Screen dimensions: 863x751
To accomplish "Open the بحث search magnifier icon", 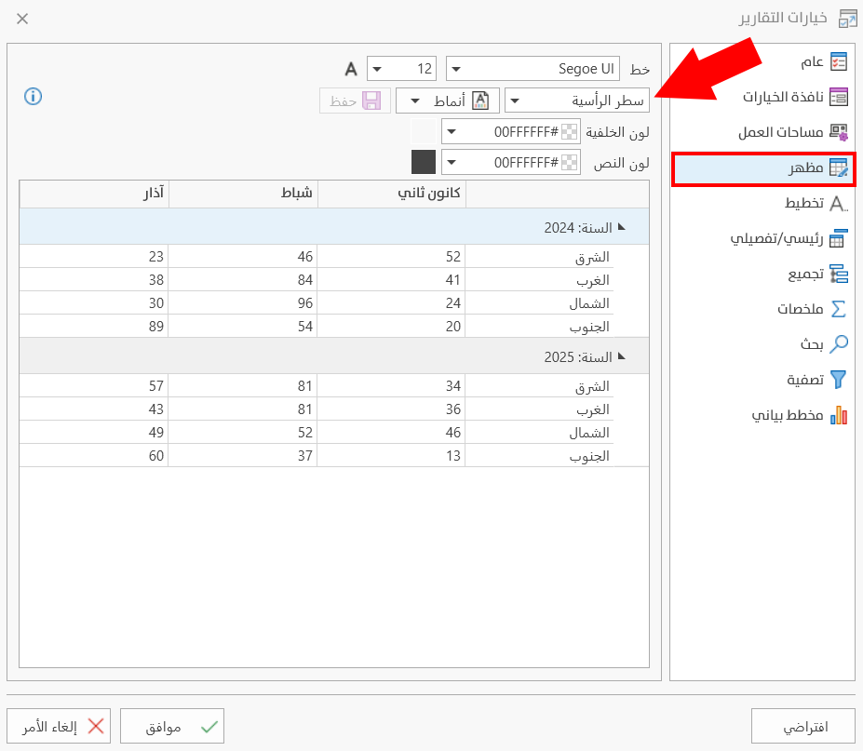I will click(x=838, y=344).
